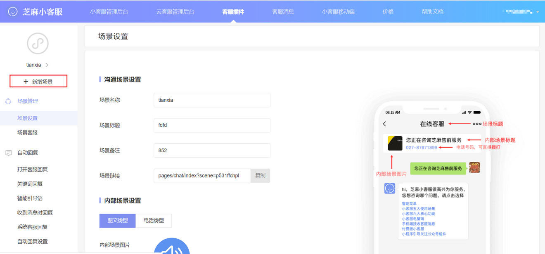545x254 pixels.
Task: Switch to 电话类型 tab
Action: point(153,221)
